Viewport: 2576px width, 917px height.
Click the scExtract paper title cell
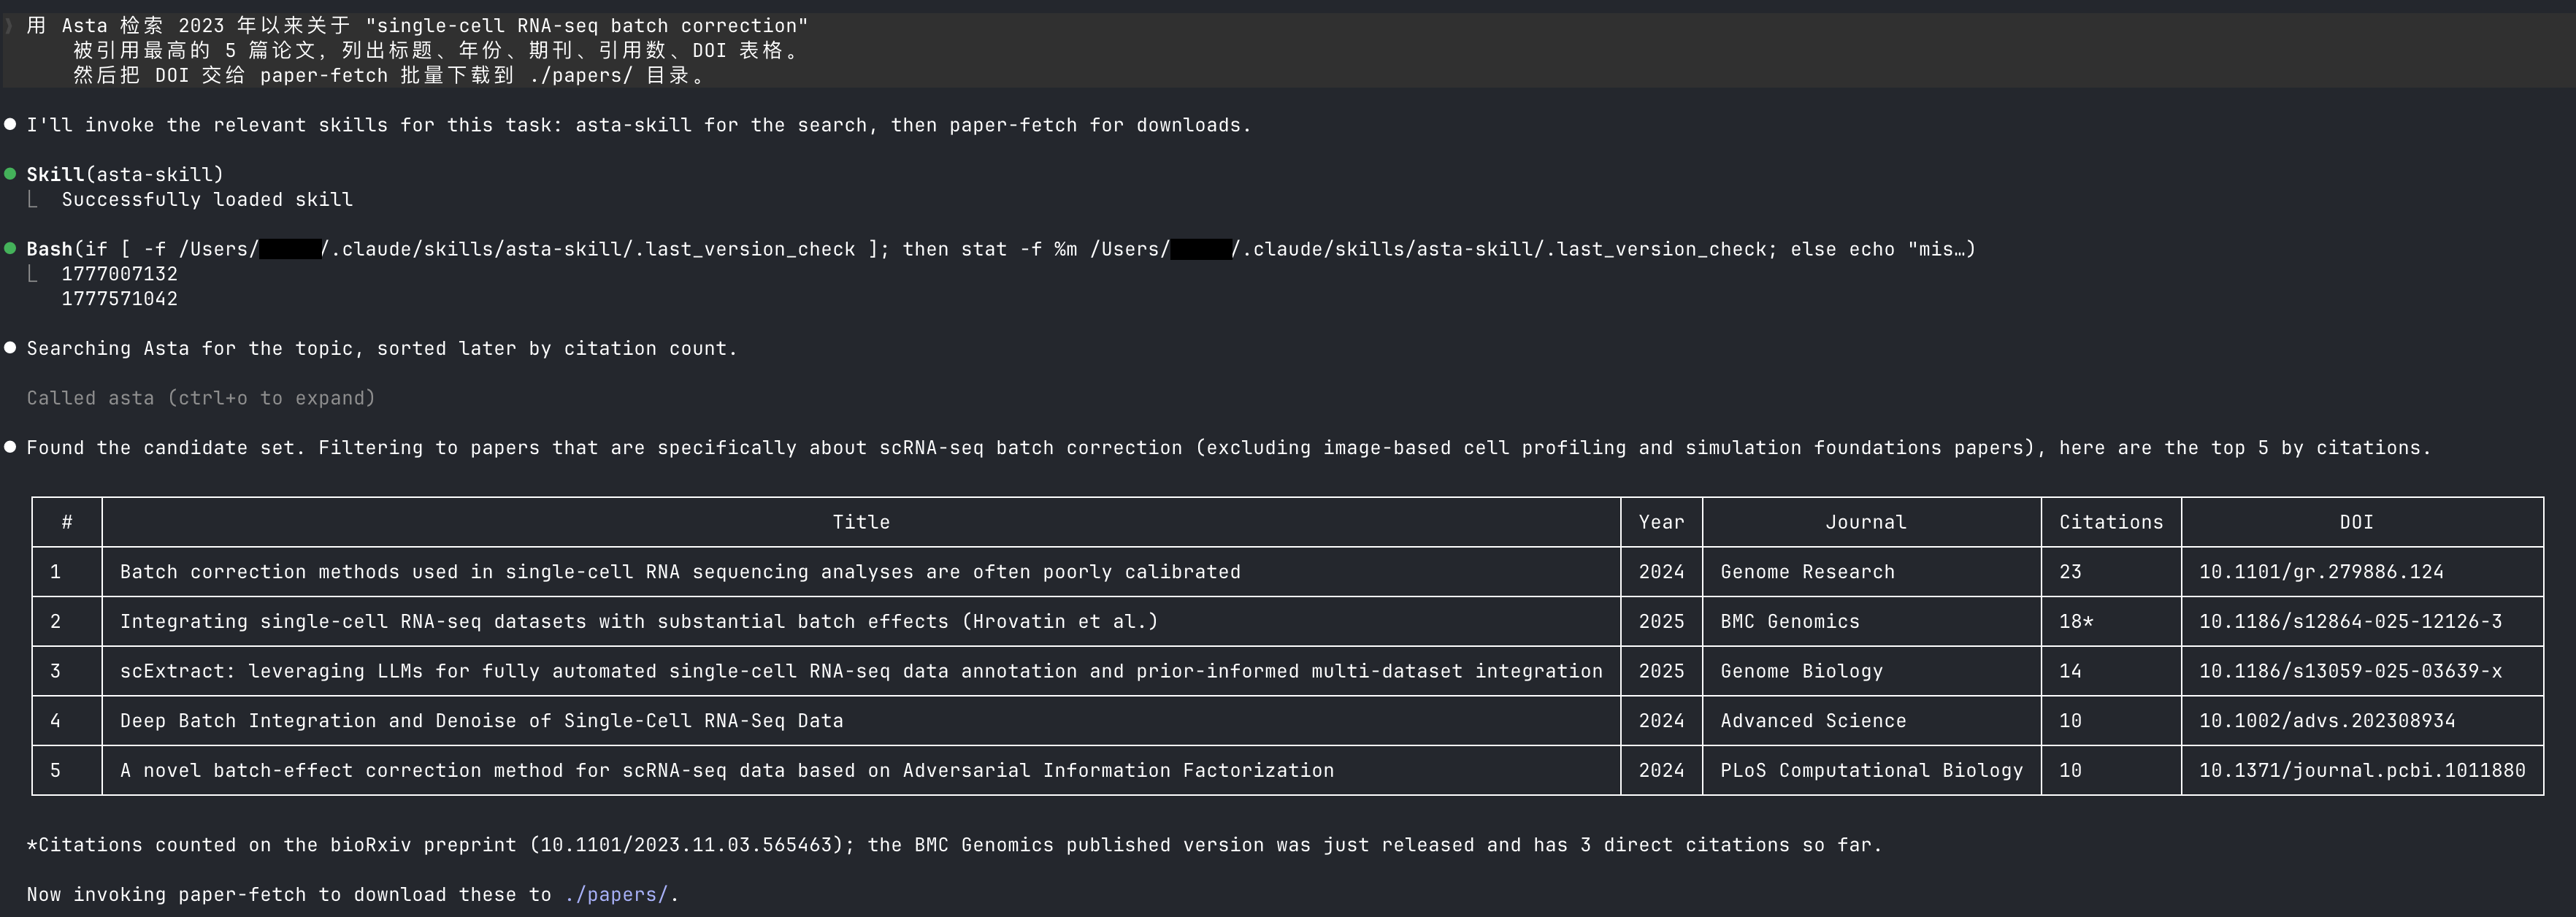pos(861,671)
